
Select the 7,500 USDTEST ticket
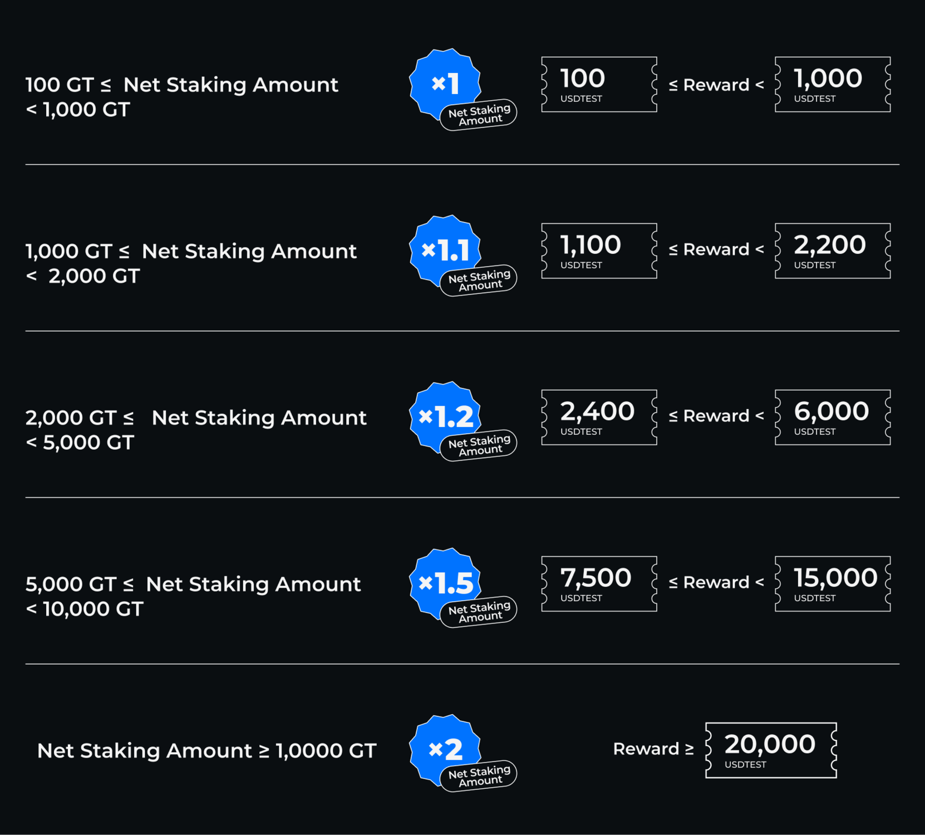pyautogui.click(x=599, y=584)
